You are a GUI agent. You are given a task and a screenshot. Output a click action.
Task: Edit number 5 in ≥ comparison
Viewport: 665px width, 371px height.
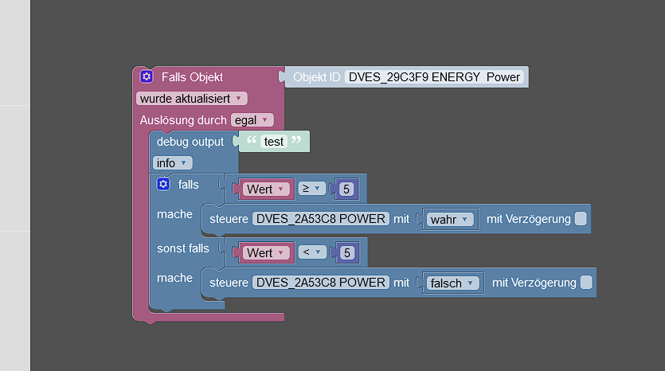click(346, 189)
